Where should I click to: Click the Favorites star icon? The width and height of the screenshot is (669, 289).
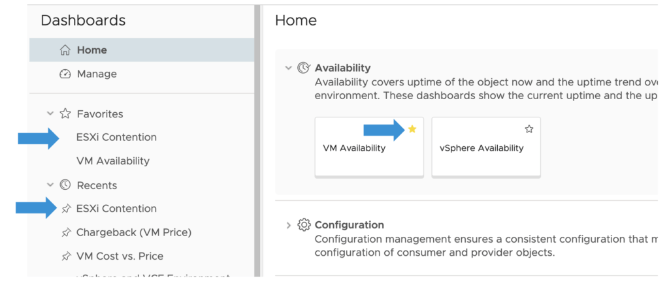[65, 114]
